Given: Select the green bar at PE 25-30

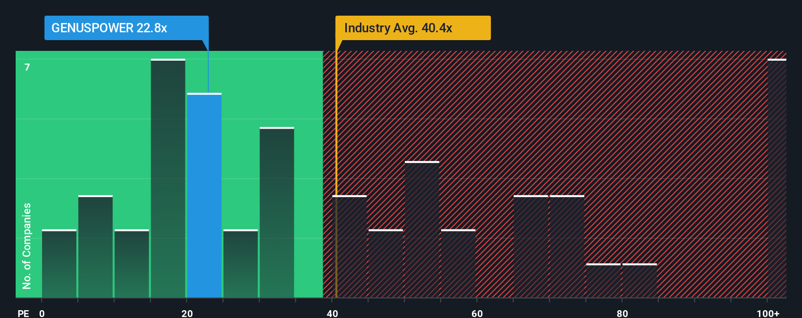Looking at the screenshot, I should 241,263.
